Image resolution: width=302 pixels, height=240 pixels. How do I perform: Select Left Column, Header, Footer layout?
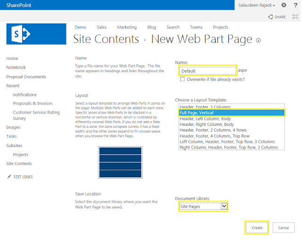click(x=232, y=141)
